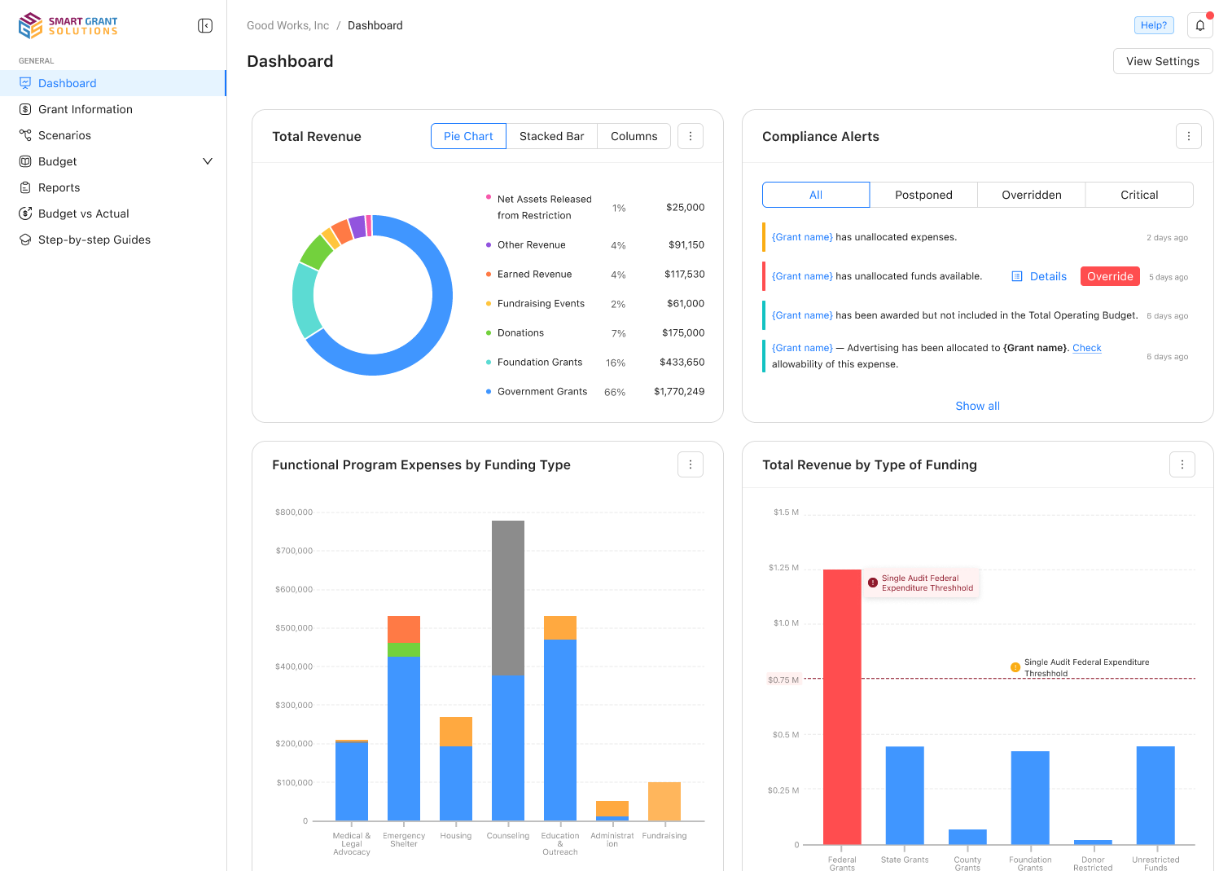Click the Smart Grant Solutions logo
Viewport: 1219px width, 871px height.
pyautogui.click(x=68, y=26)
